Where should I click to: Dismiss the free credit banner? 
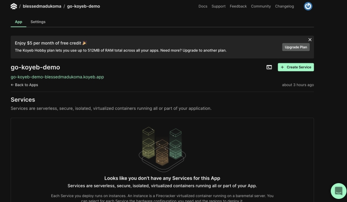point(310,40)
